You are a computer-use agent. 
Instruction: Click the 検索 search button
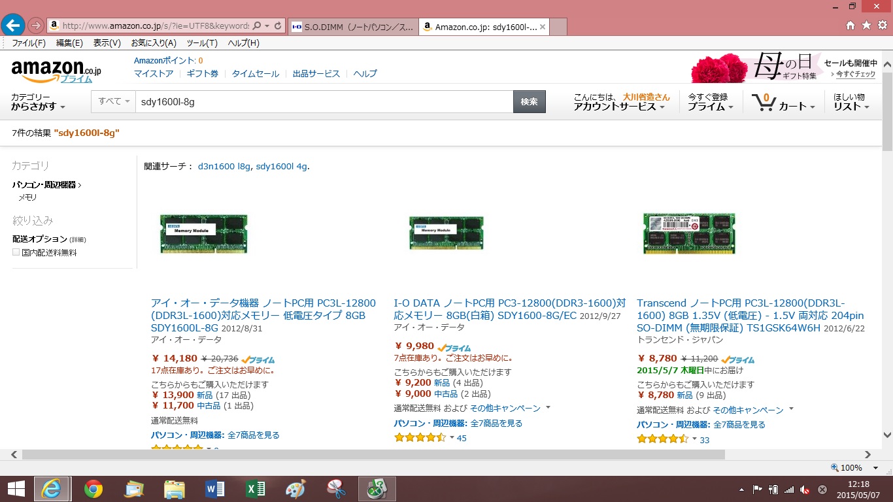coord(530,101)
